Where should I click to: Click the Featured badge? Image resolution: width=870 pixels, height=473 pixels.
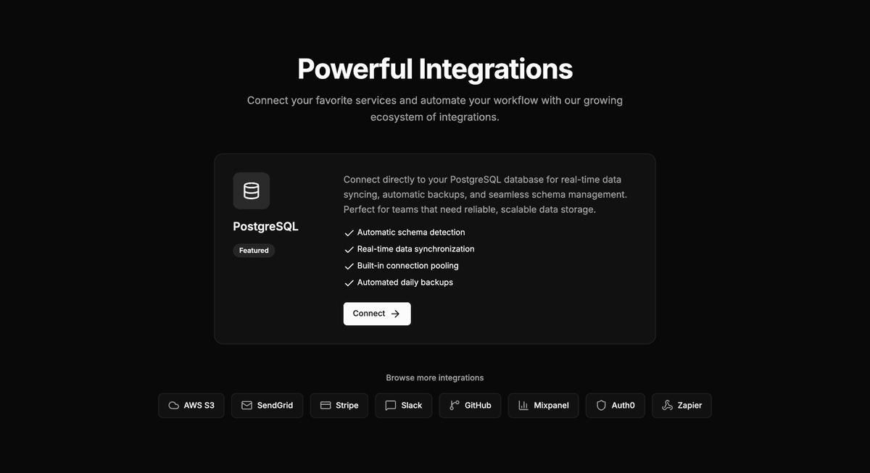point(253,250)
